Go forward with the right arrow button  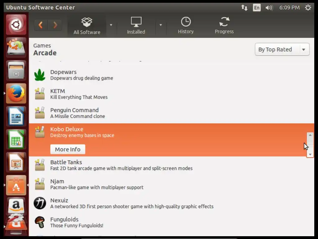click(x=55, y=25)
